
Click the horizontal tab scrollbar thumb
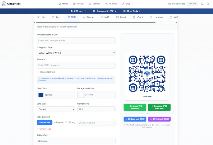click(96, 22)
